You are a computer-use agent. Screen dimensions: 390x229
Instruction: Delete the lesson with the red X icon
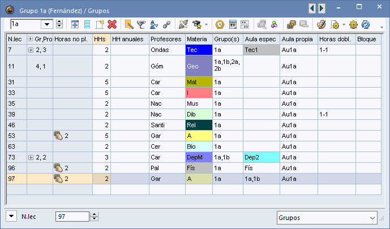[112, 24]
